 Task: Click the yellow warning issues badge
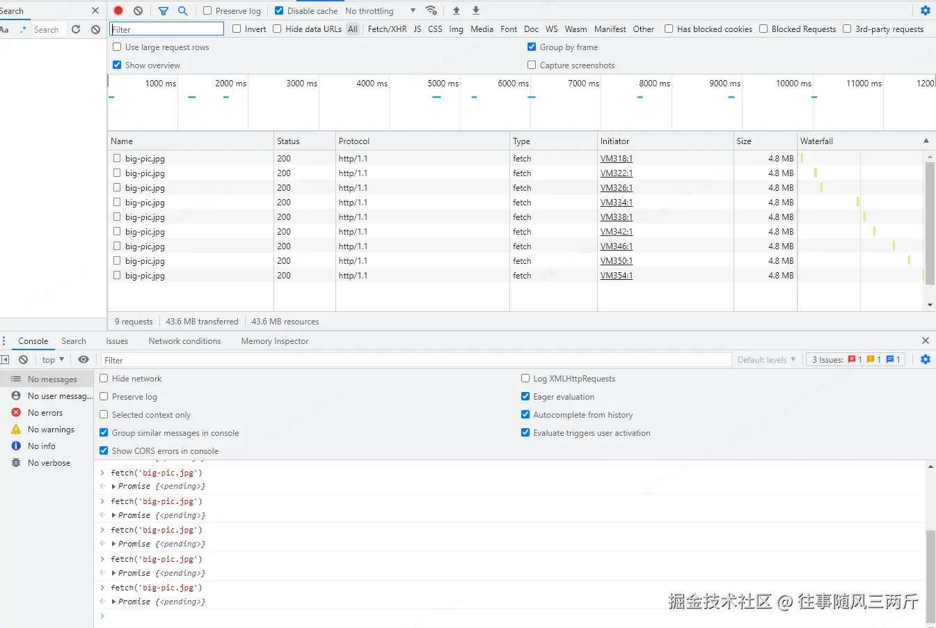[874, 359]
